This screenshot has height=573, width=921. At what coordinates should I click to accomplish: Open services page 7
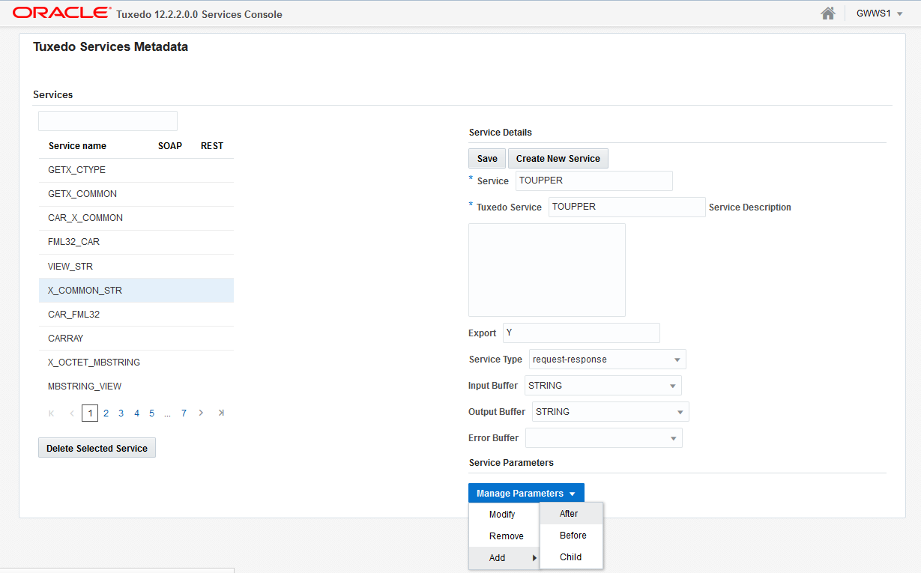click(x=184, y=413)
